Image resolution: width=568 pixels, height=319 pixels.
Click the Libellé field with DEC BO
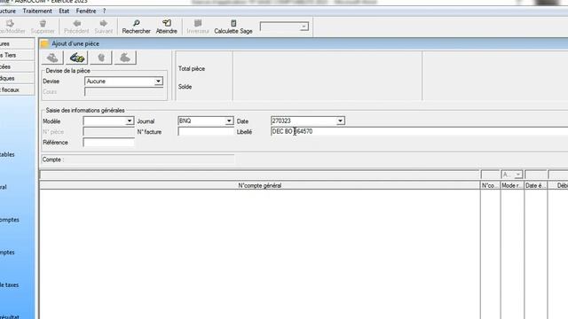tap(419, 132)
